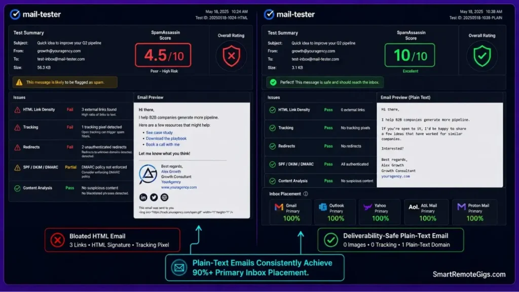519x292 pixels.
Task: Click partial SPF / DKIM / DMARC warning icon
Action: [x=17, y=168]
